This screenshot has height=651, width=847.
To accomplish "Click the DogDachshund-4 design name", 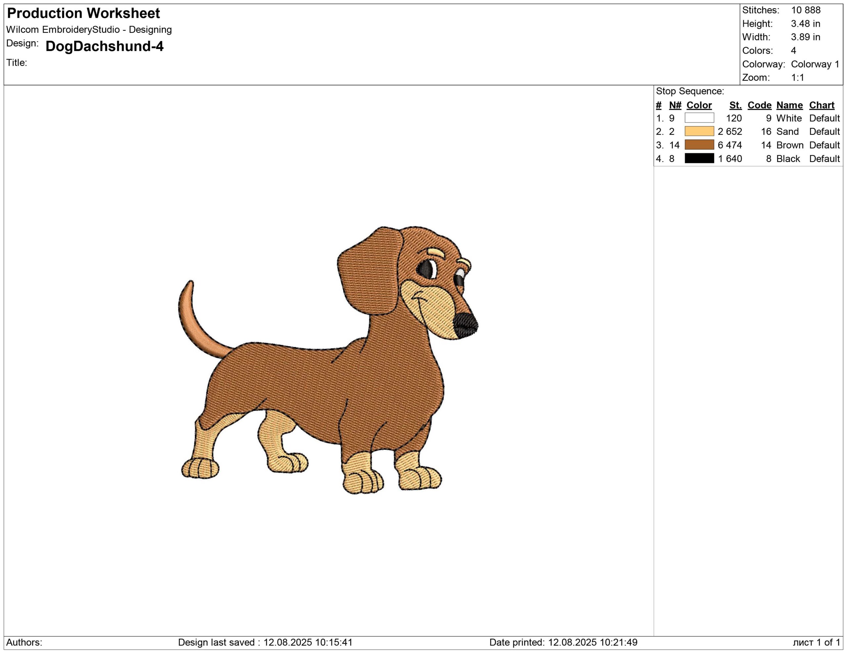I will point(104,47).
